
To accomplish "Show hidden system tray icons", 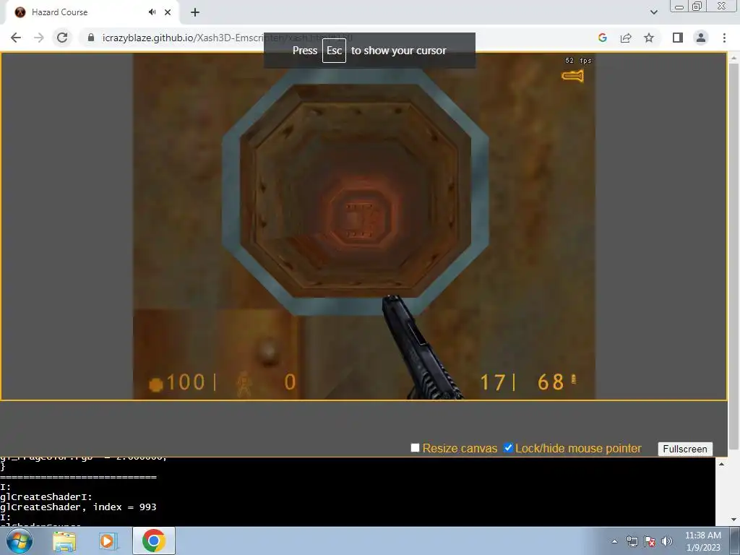I will (x=614, y=541).
